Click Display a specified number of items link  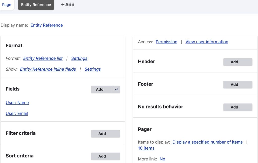pyautogui.click(x=207, y=142)
